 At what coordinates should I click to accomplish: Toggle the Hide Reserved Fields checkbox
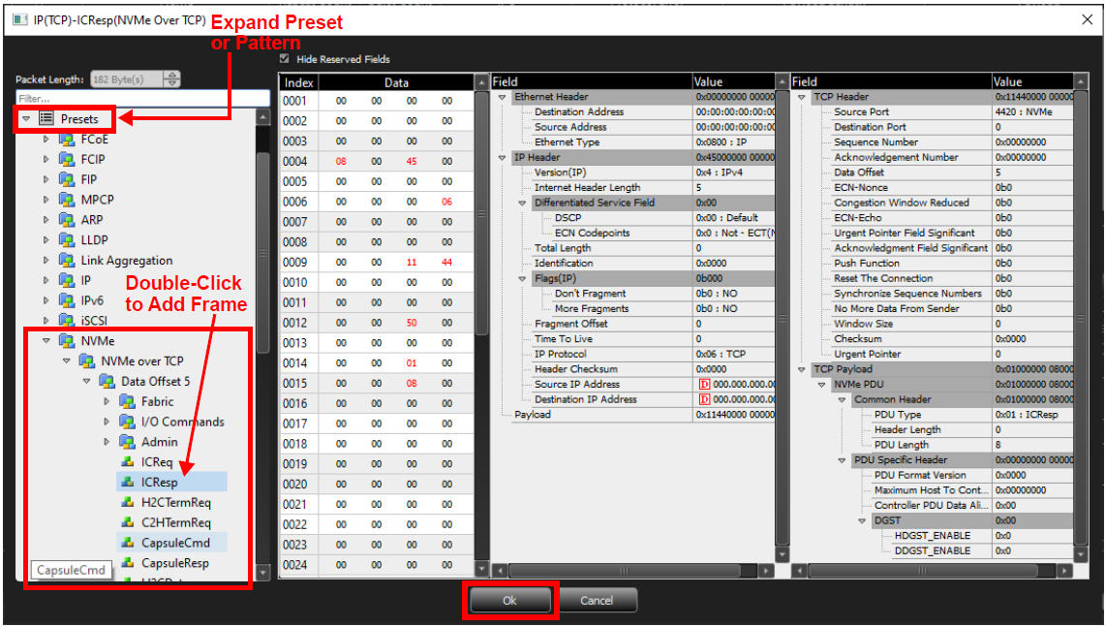[x=285, y=59]
